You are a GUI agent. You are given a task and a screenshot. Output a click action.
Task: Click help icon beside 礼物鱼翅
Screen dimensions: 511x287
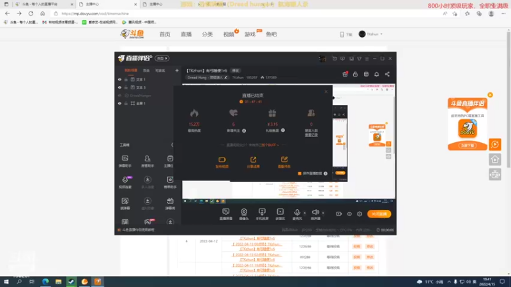pyautogui.click(x=283, y=130)
